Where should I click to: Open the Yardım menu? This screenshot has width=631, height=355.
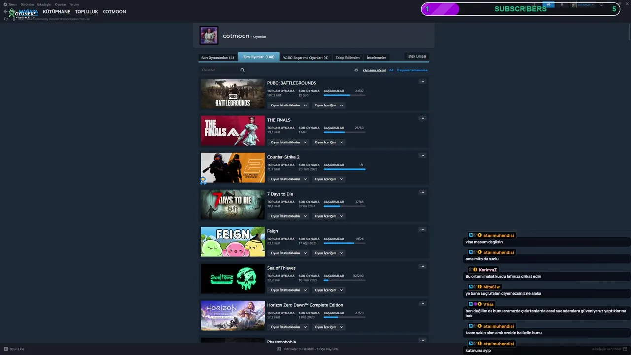(x=74, y=4)
